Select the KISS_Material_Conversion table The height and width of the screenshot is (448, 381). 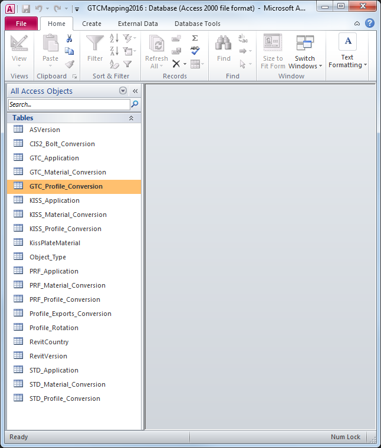[74, 215]
